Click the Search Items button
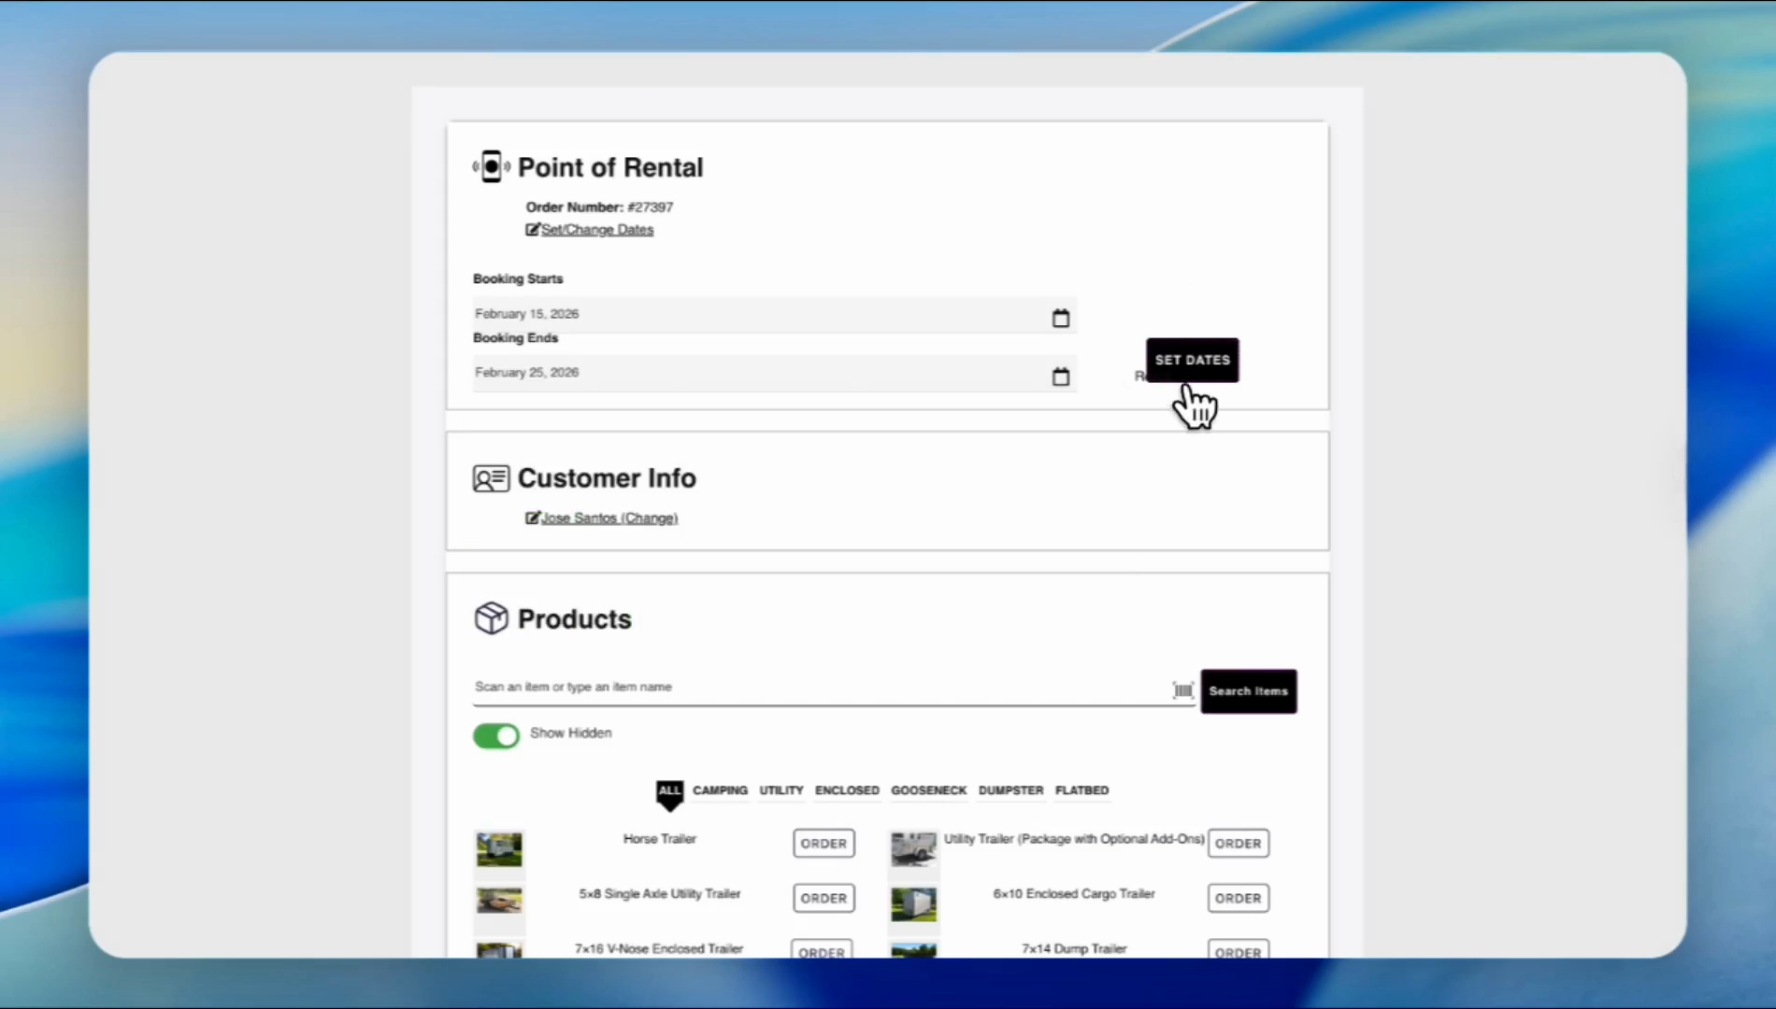1776x1009 pixels. (x=1248, y=691)
